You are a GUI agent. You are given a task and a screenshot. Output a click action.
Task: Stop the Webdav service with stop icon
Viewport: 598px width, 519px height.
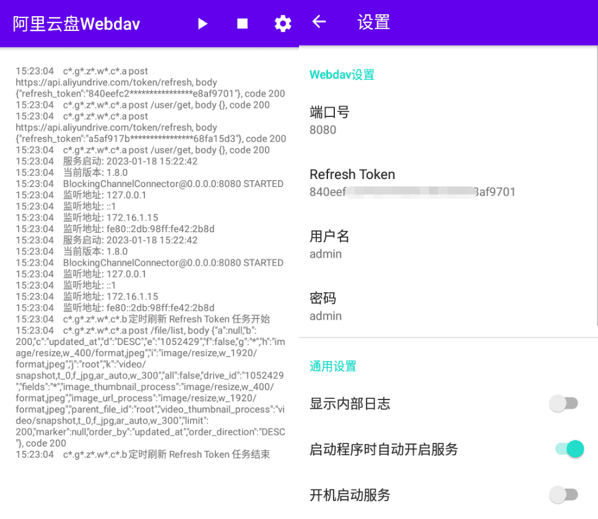pos(243,24)
